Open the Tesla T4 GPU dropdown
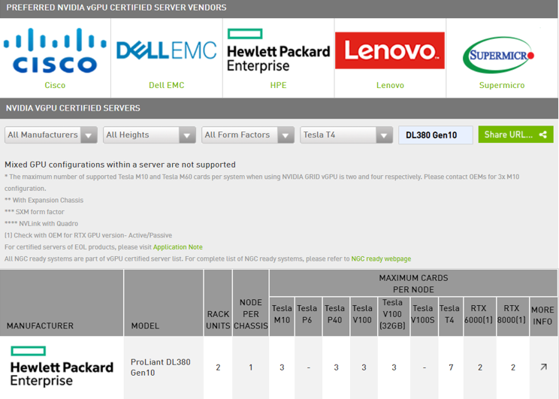The width and height of the screenshot is (559, 399). (x=346, y=135)
